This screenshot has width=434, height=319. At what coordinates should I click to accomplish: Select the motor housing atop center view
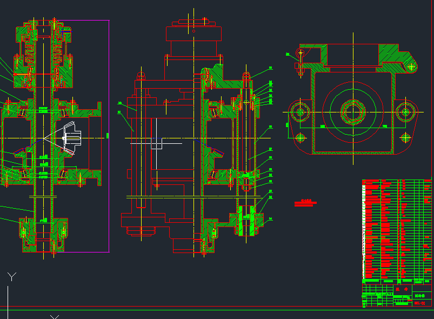click(193, 34)
